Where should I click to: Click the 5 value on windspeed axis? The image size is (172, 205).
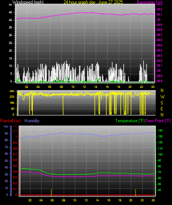point(11,74)
